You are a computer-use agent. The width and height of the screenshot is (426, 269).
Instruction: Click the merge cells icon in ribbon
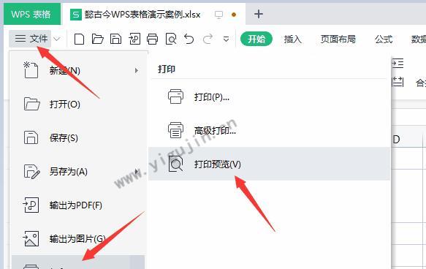(398, 82)
